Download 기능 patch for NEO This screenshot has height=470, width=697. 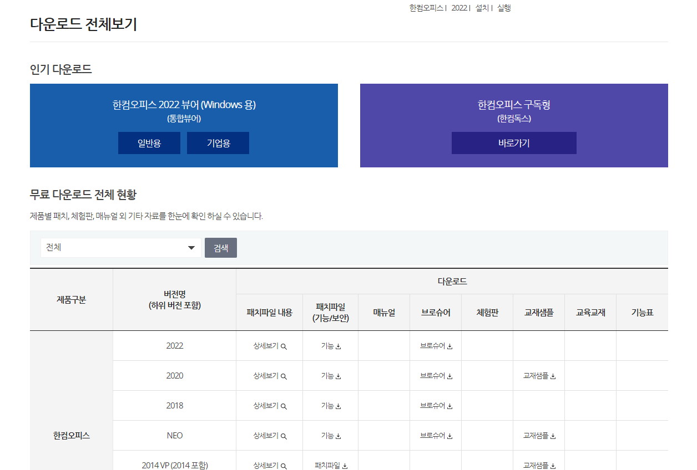pyautogui.click(x=331, y=436)
